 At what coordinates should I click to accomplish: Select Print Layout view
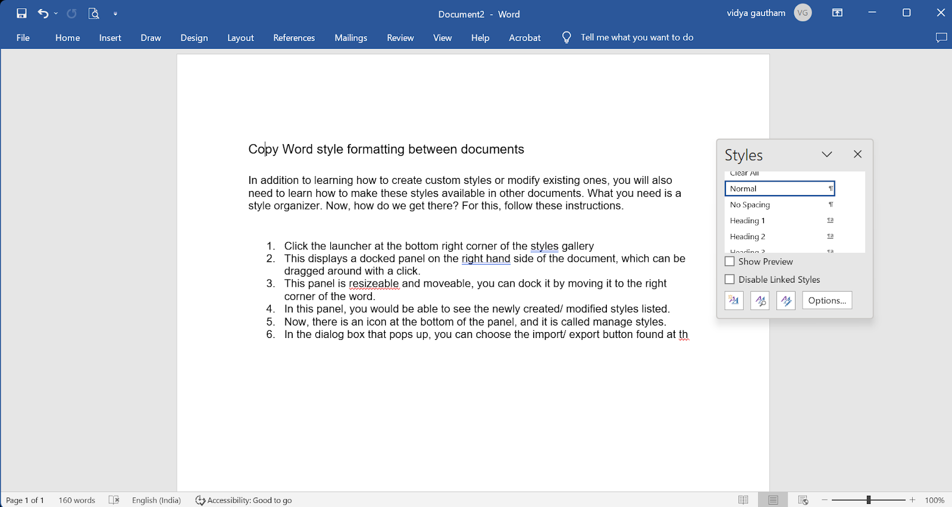point(773,500)
